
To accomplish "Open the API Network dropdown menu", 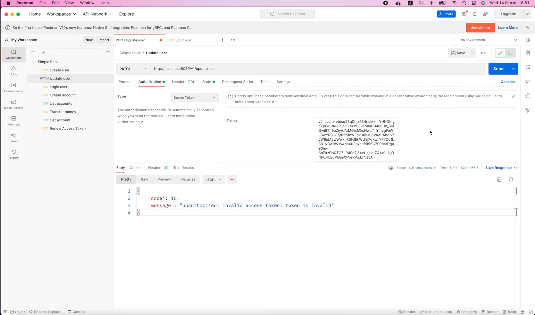I will [98, 14].
